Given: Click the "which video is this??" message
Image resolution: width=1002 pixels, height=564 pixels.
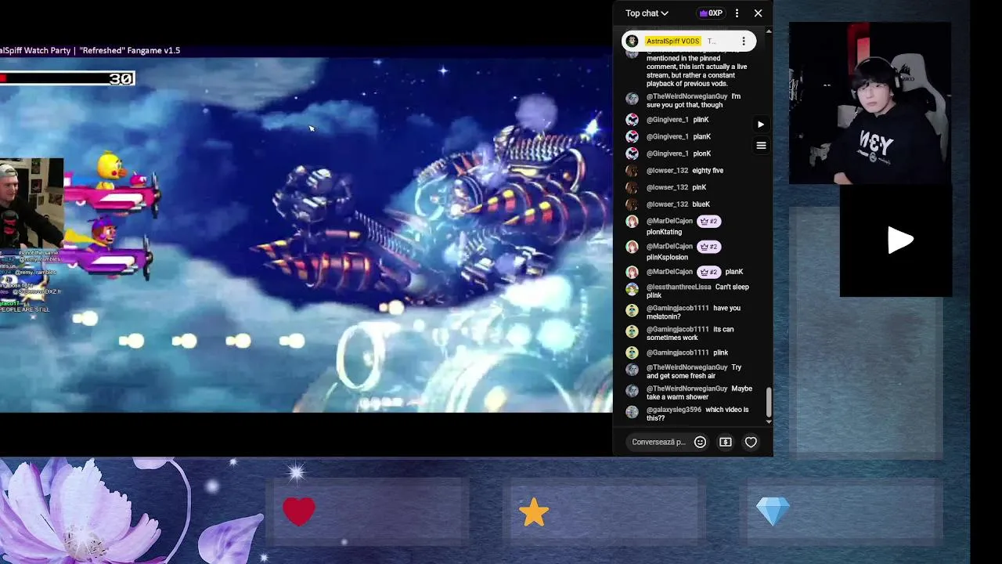Looking at the screenshot, I should point(697,414).
